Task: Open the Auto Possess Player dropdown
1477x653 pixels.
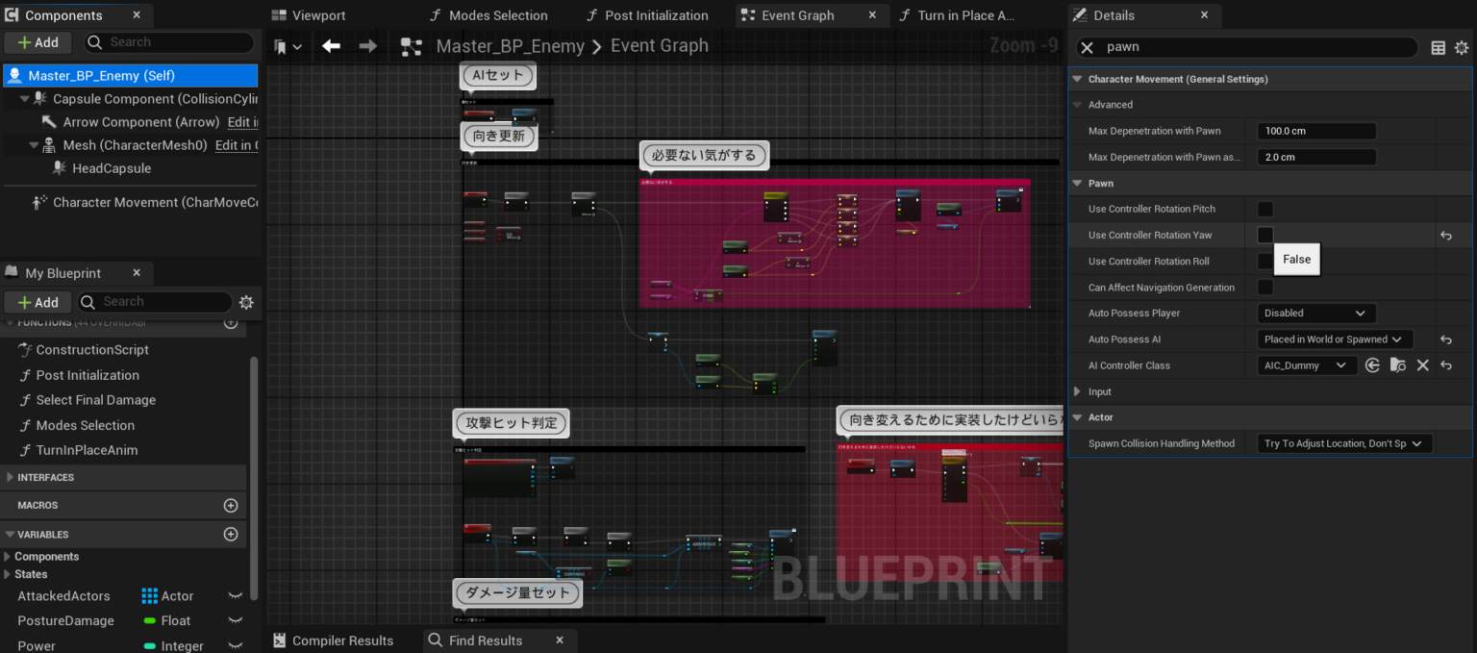Action: pos(1315,313)
